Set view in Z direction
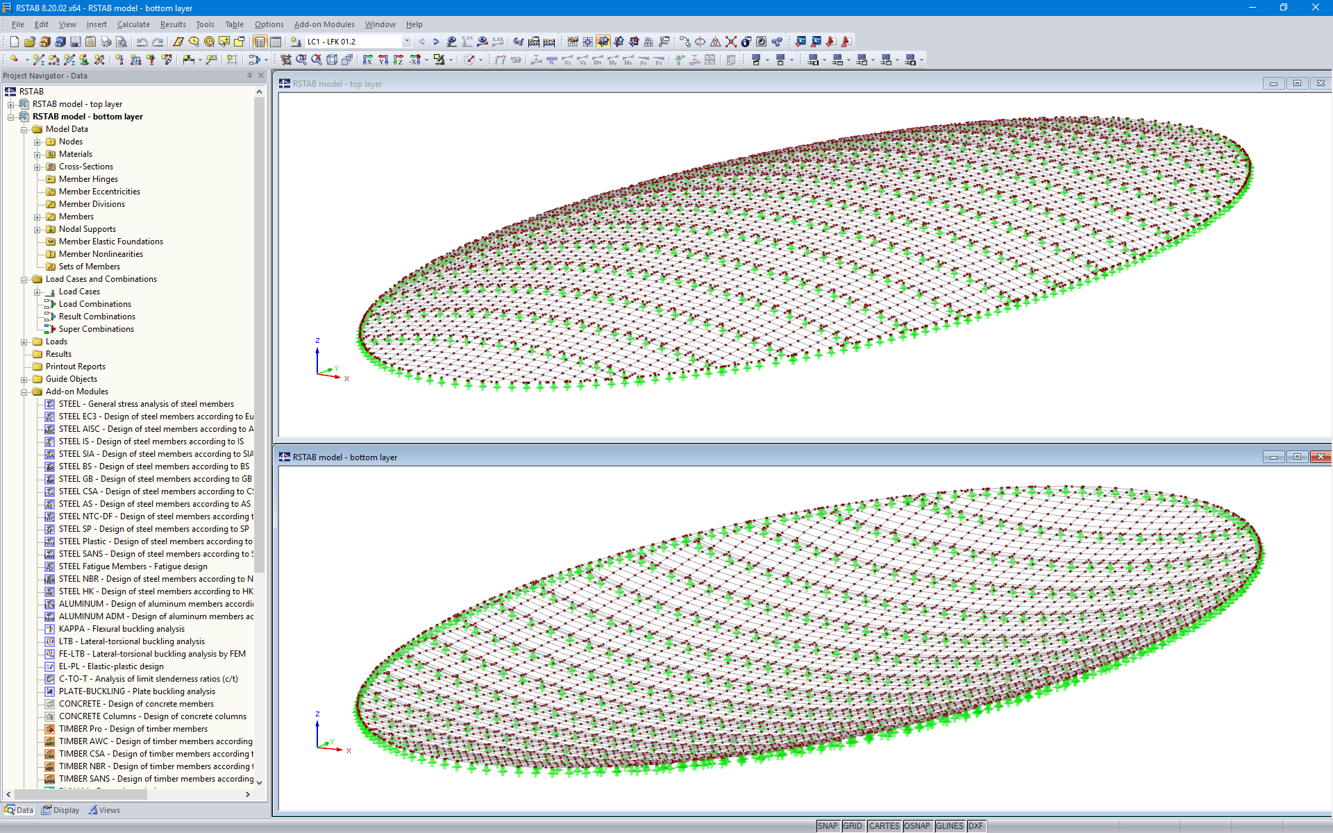 [x=398, y=60]
